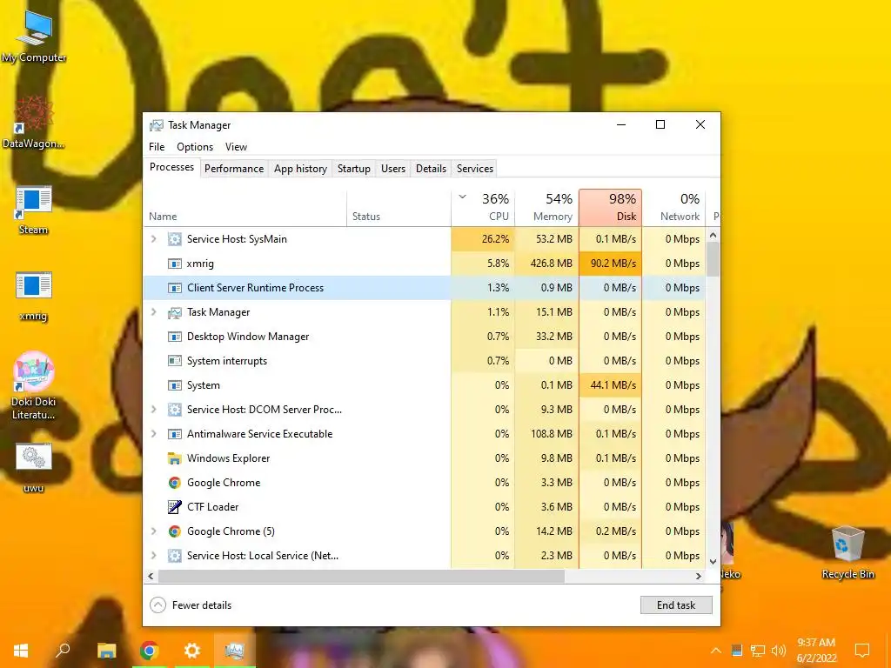The width and height of the screenshot is (891, 668).
Task: Sort processes by Network column
Action: [674, 208]
